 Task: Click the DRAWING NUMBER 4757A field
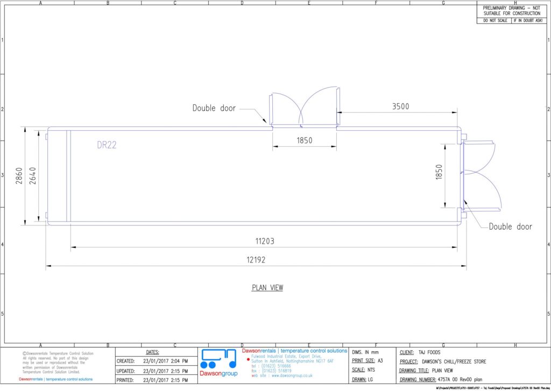point(441,380)
